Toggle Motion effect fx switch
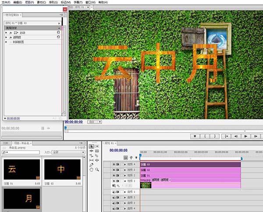This screenshot has width=263, height=212. click(x=11, y=33)
